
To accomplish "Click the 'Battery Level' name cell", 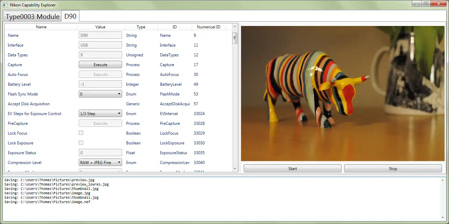I will (x=19, y=84).
